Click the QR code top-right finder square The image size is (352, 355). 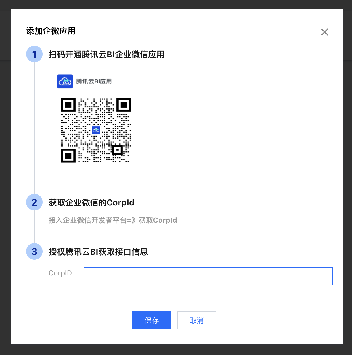coord(124,105)
